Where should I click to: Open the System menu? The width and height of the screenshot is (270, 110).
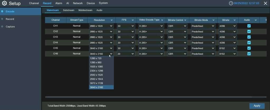click(x=103, y=3)
